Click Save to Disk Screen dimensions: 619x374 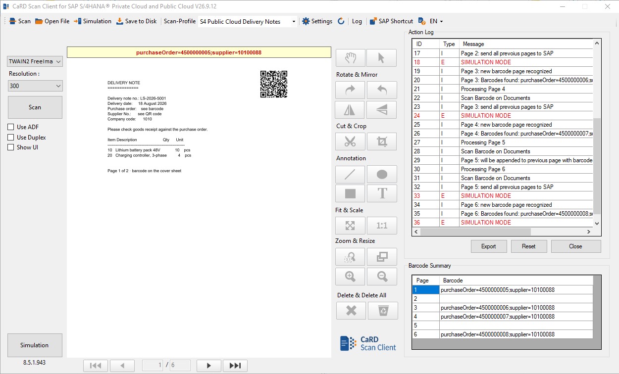[137, 21]
